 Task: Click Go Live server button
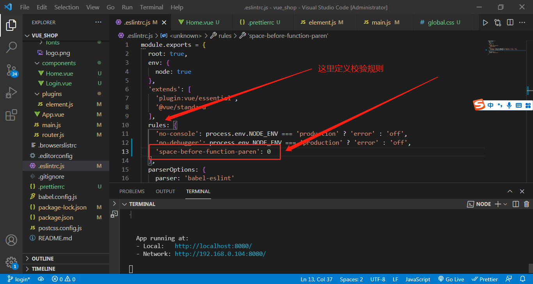click(x=451, y=279)
